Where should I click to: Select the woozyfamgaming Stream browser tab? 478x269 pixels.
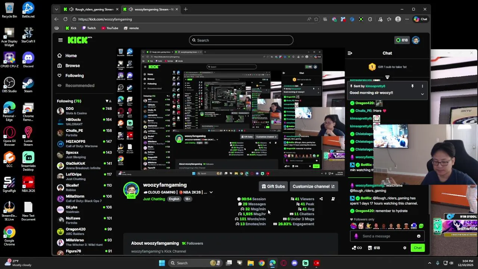click(x=151, y=9)
